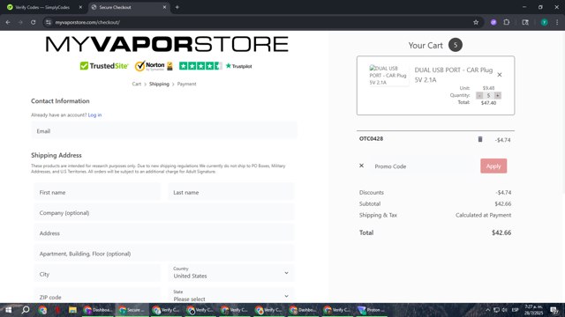Click the Contact Information heading
This screenshot has width=565, height=317.
[x=60, y=101]
